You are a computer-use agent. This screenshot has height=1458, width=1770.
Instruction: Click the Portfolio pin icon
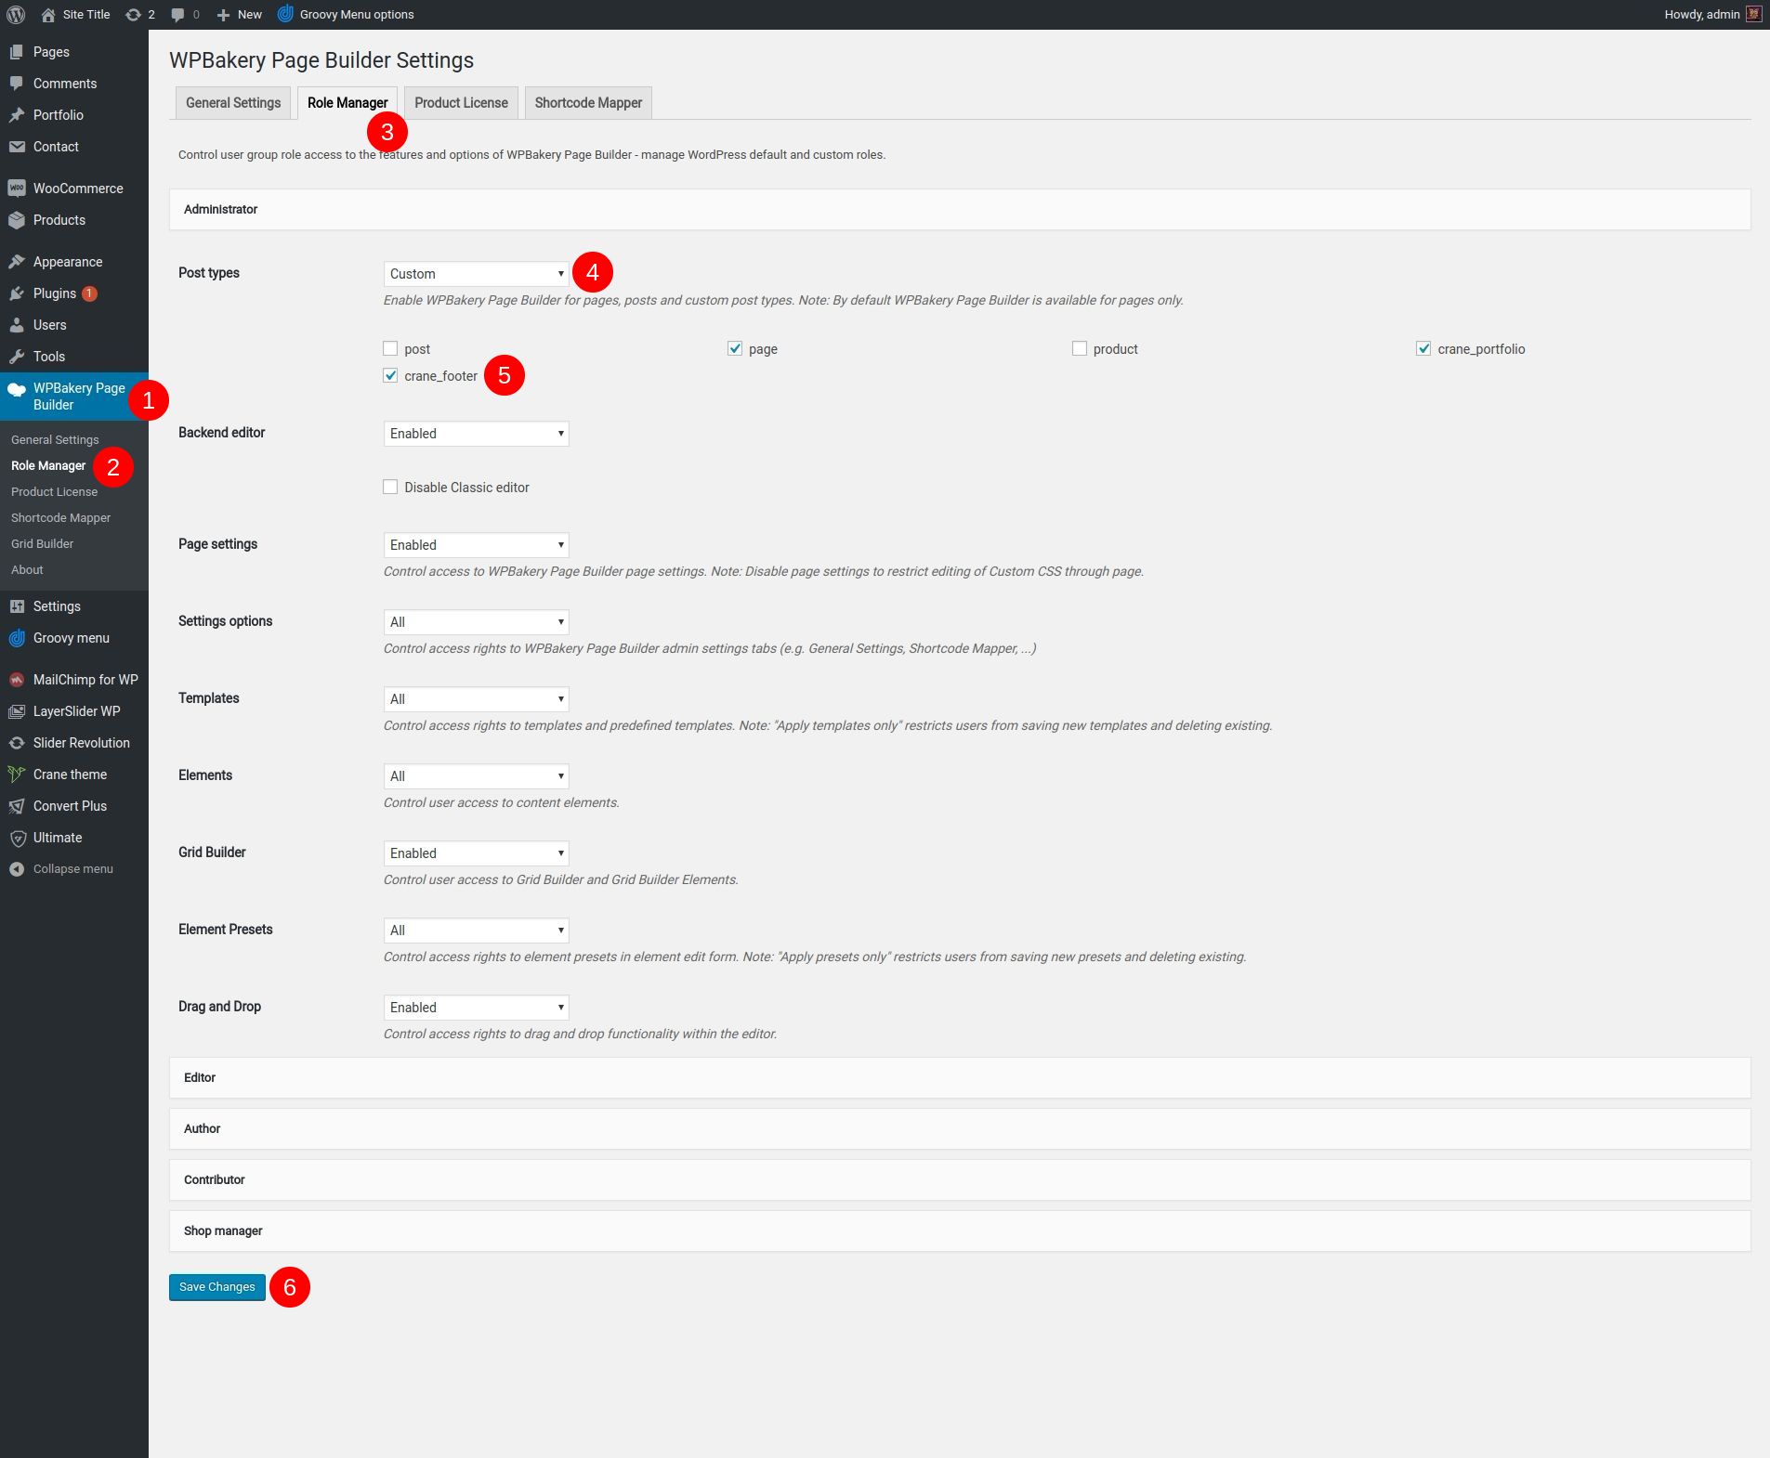[x=17, y=115]
